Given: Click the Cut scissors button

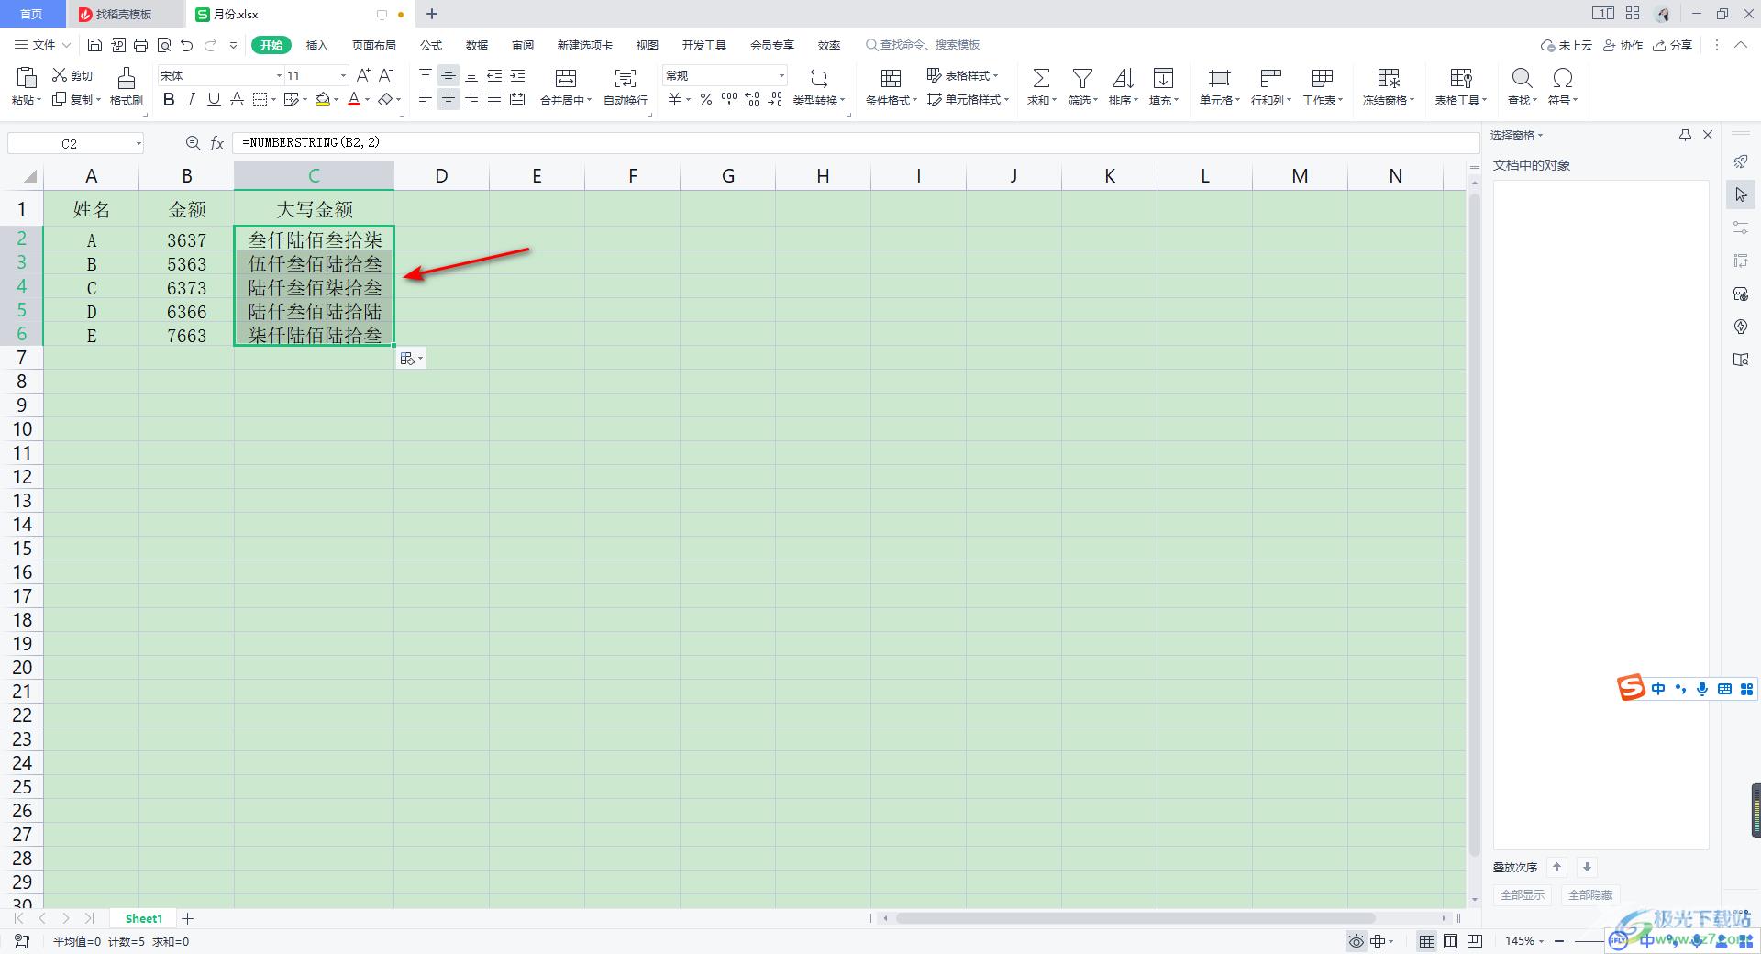Looking at the screenshot, I should [72, 75].
